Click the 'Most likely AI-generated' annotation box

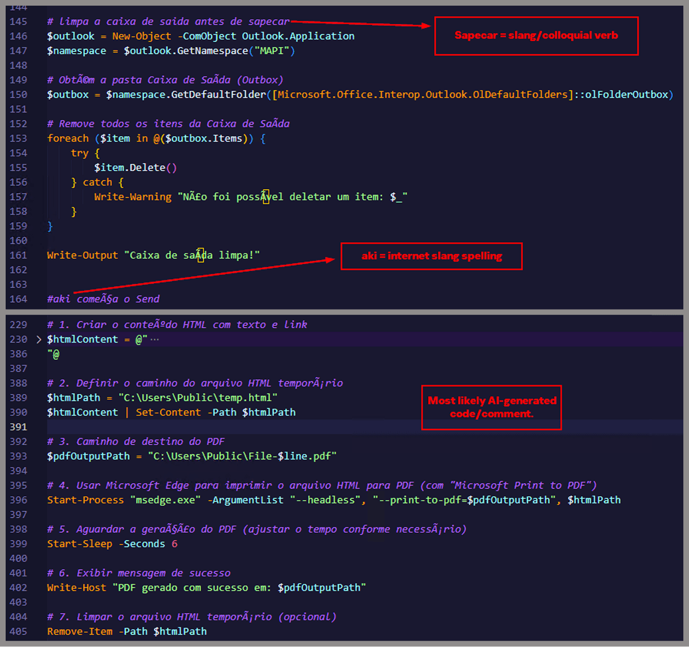tap(491, 407)
